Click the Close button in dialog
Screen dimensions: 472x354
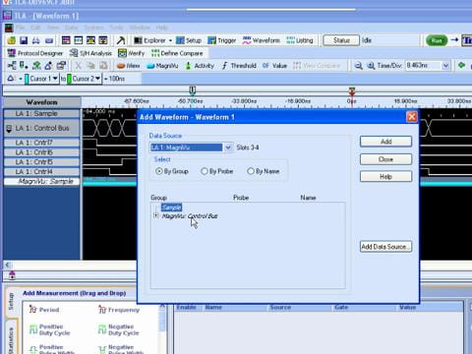(385, 159)
